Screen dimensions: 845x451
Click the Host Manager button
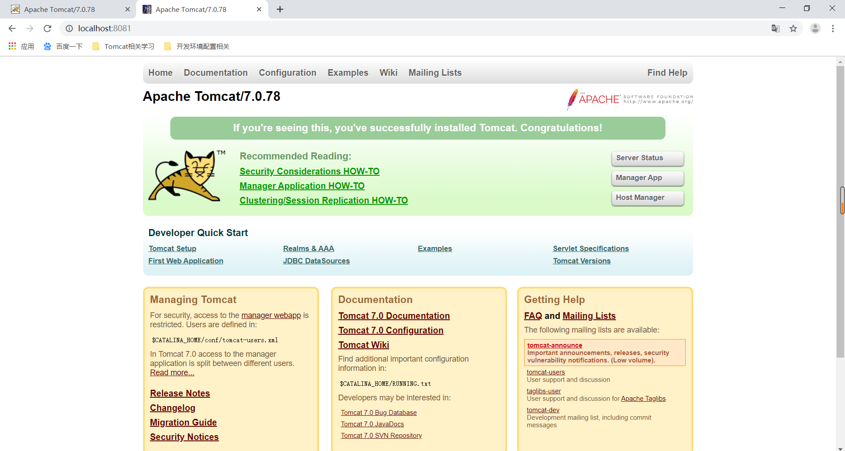[x=647, y=198]
